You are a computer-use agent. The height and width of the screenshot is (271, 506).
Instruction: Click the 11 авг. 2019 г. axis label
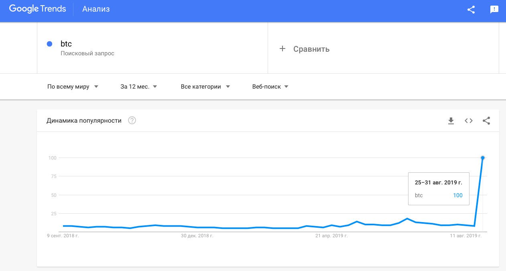466,236
